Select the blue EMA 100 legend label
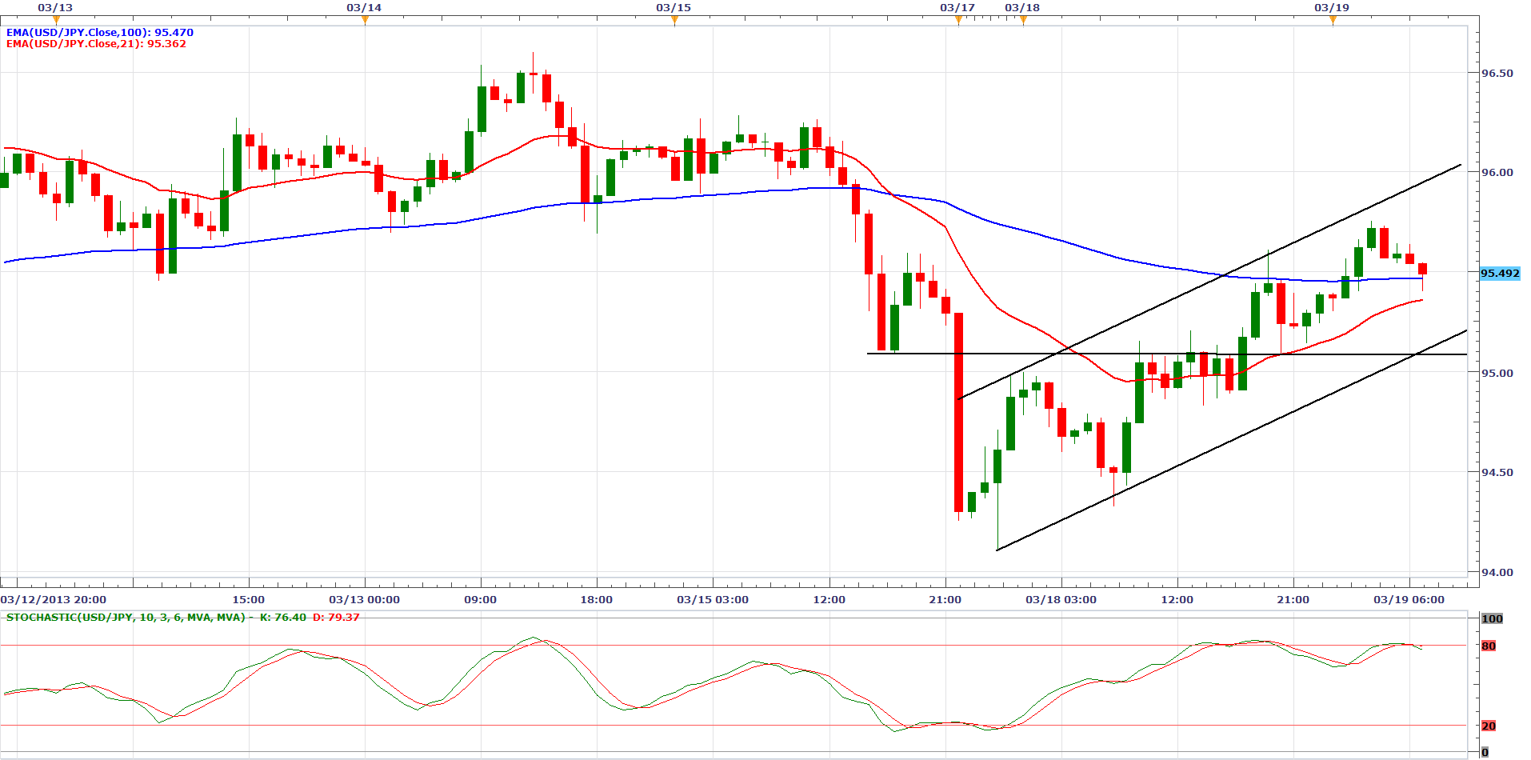Screen dimensions: 1531x760 coord(100,33)
